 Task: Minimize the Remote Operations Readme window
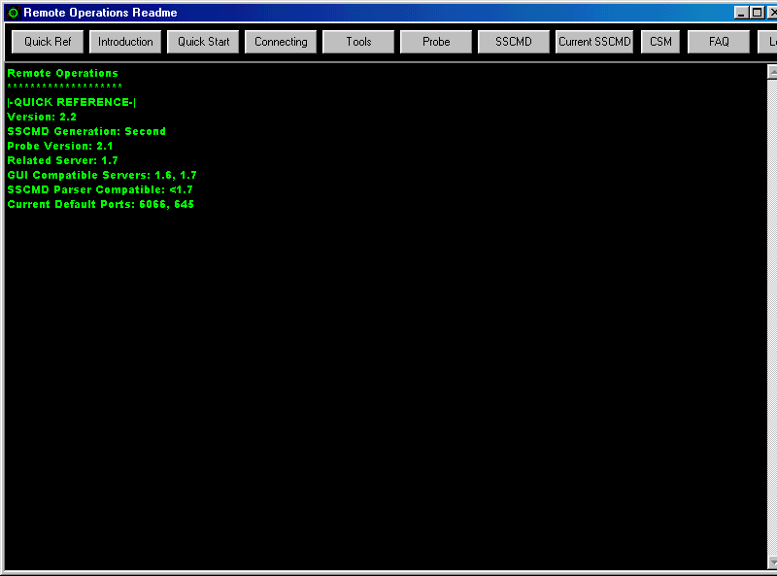point(740,13)
